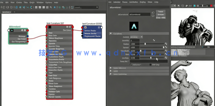This screenshot has width=215, height=106.
Task: Click exposure icon left of render view slider
Action: point(198,6)
